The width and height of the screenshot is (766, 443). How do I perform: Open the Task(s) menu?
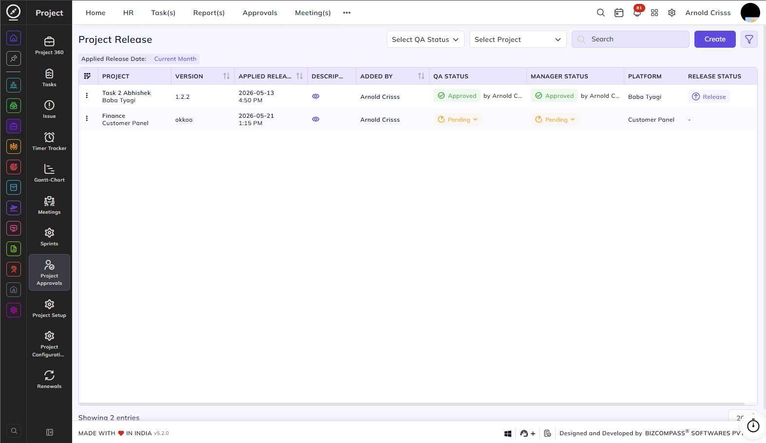click(x=163, y=13)
